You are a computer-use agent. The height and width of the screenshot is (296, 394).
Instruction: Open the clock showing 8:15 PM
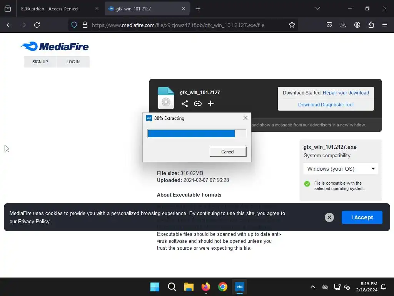367,287
